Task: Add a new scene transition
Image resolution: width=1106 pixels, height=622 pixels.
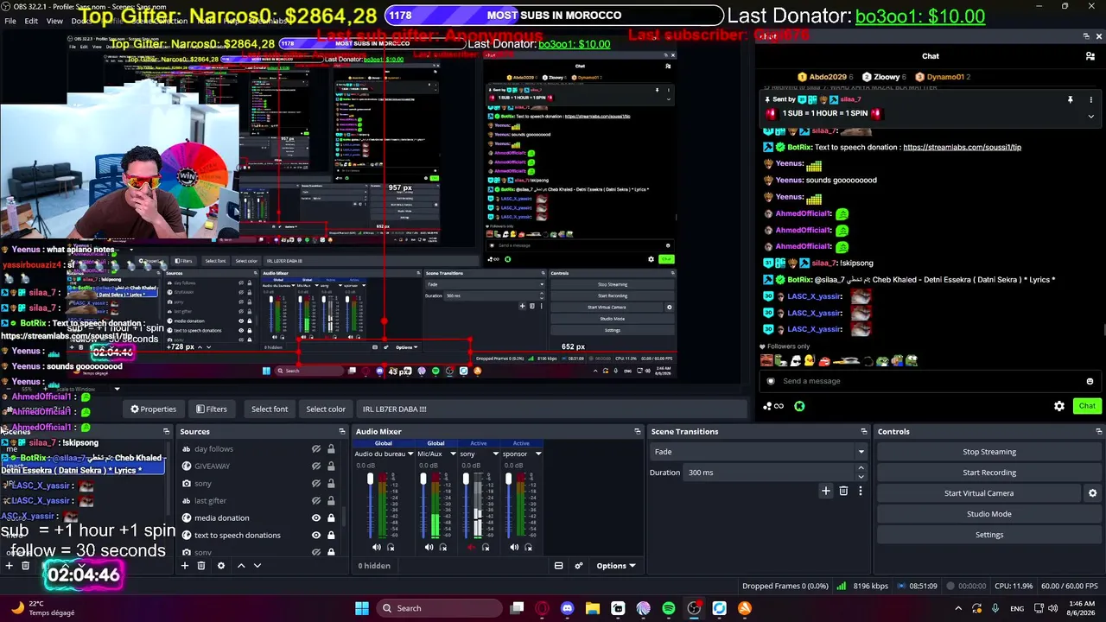Action: [826, 491]
